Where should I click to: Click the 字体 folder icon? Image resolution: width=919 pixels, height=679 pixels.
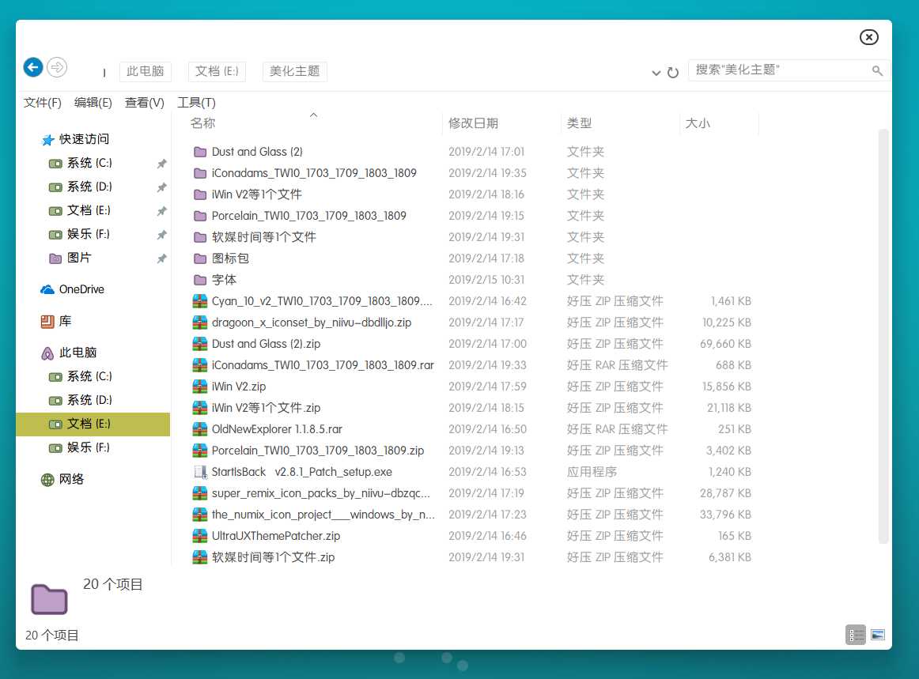pos(200,280)
